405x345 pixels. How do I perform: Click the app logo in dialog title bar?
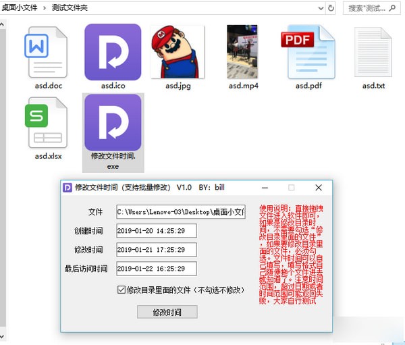[67, 187]
